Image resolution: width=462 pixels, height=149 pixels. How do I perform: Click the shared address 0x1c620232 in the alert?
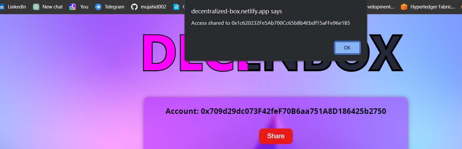(x=291, y=23)
